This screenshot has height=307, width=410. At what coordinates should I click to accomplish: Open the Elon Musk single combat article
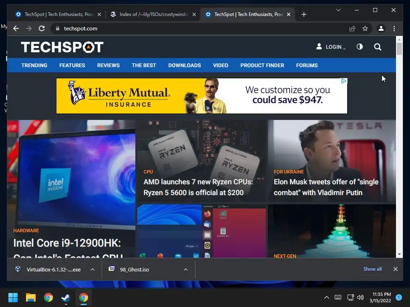(x=326, y=187)
